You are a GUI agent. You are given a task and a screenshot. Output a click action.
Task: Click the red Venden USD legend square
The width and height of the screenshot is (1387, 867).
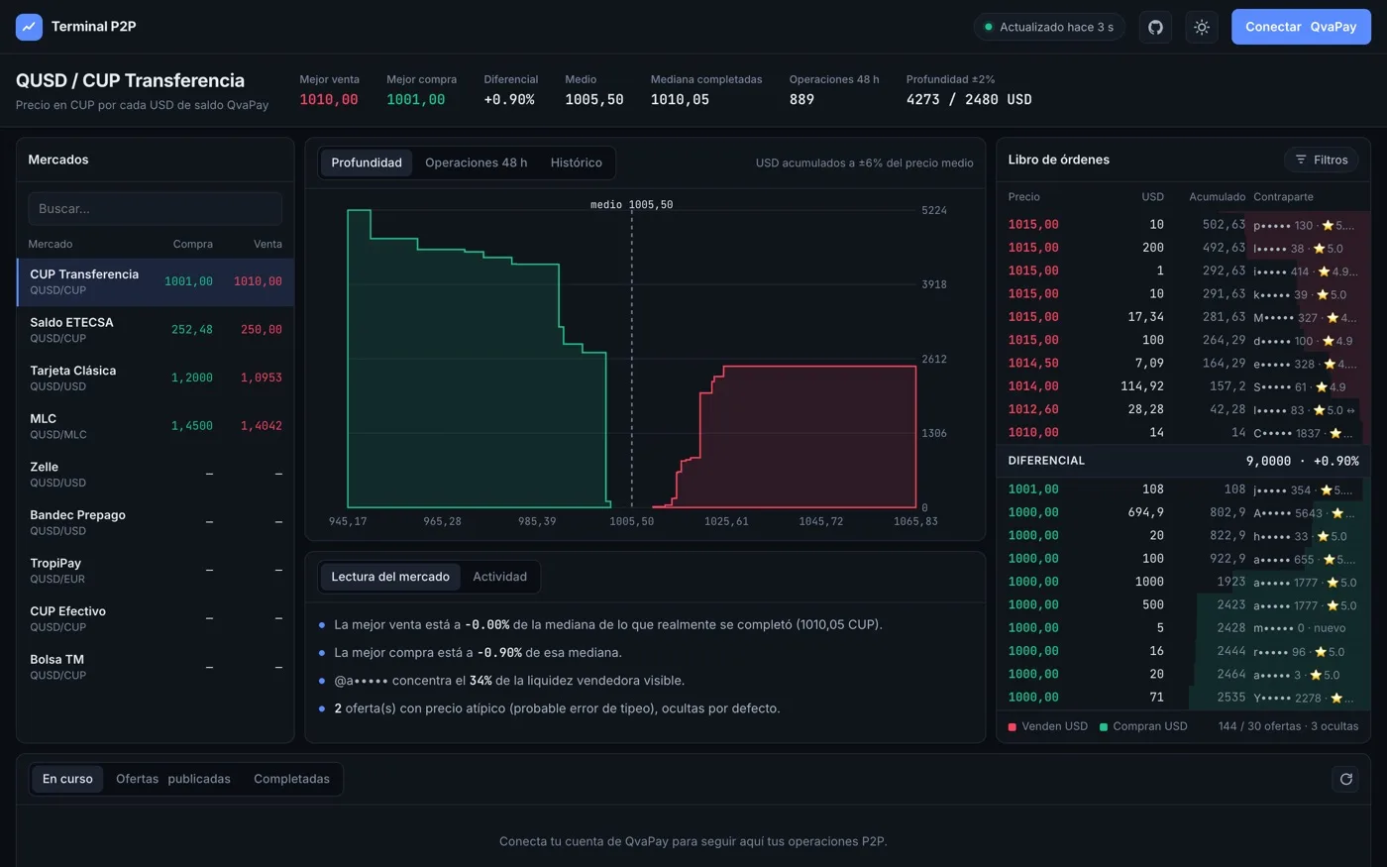point(1013,727)
